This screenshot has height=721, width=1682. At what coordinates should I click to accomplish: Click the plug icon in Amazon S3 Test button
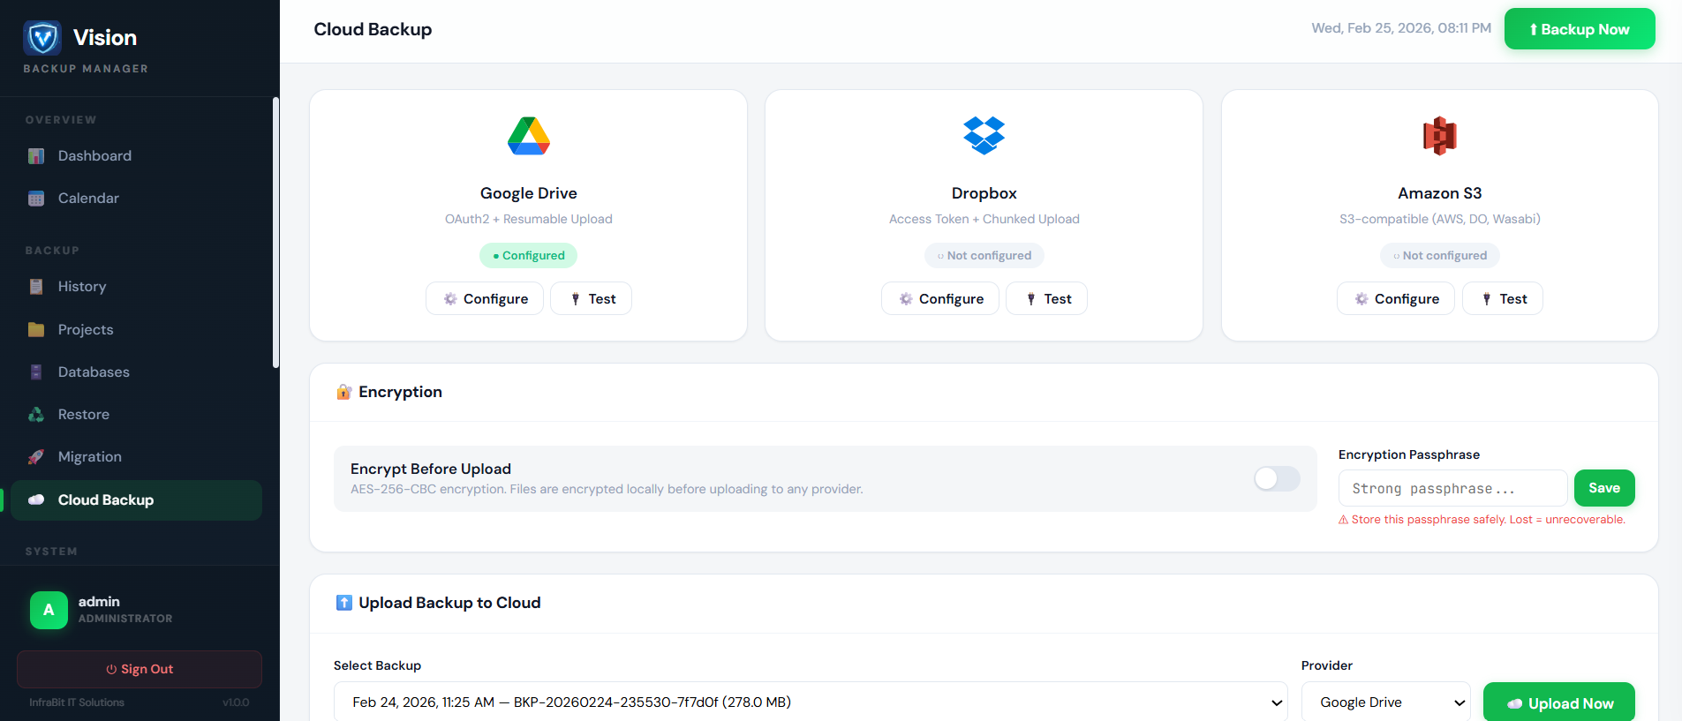[1487, 299]
